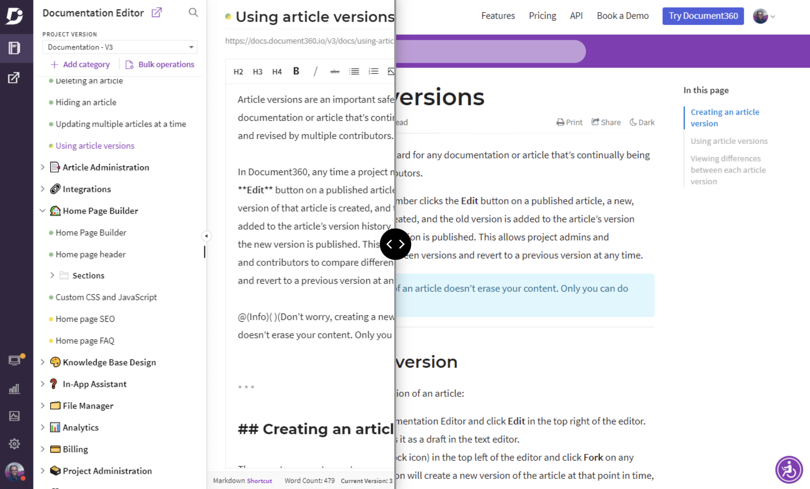
Task: Click the black comparison slider handle
Action: 396,244
